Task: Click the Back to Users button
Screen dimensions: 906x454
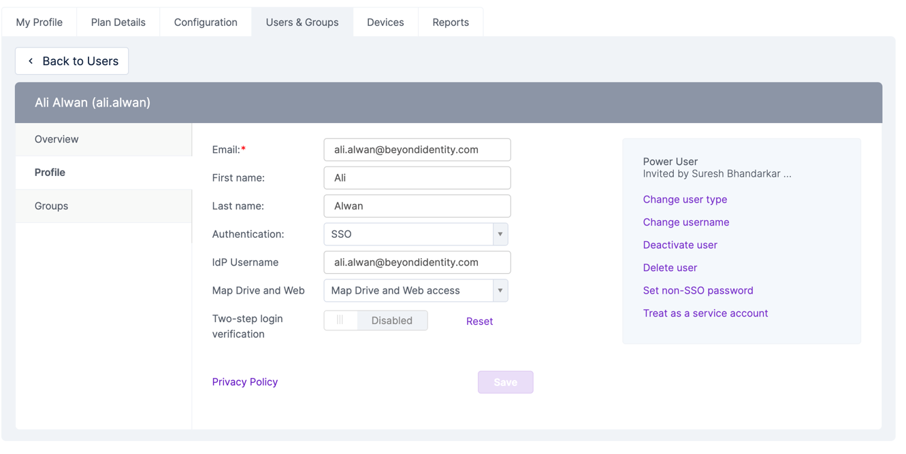Action: click(72, 61)
